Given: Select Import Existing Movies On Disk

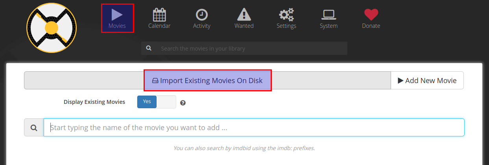Looking at the screenshot, I should (x=207, y=80).
